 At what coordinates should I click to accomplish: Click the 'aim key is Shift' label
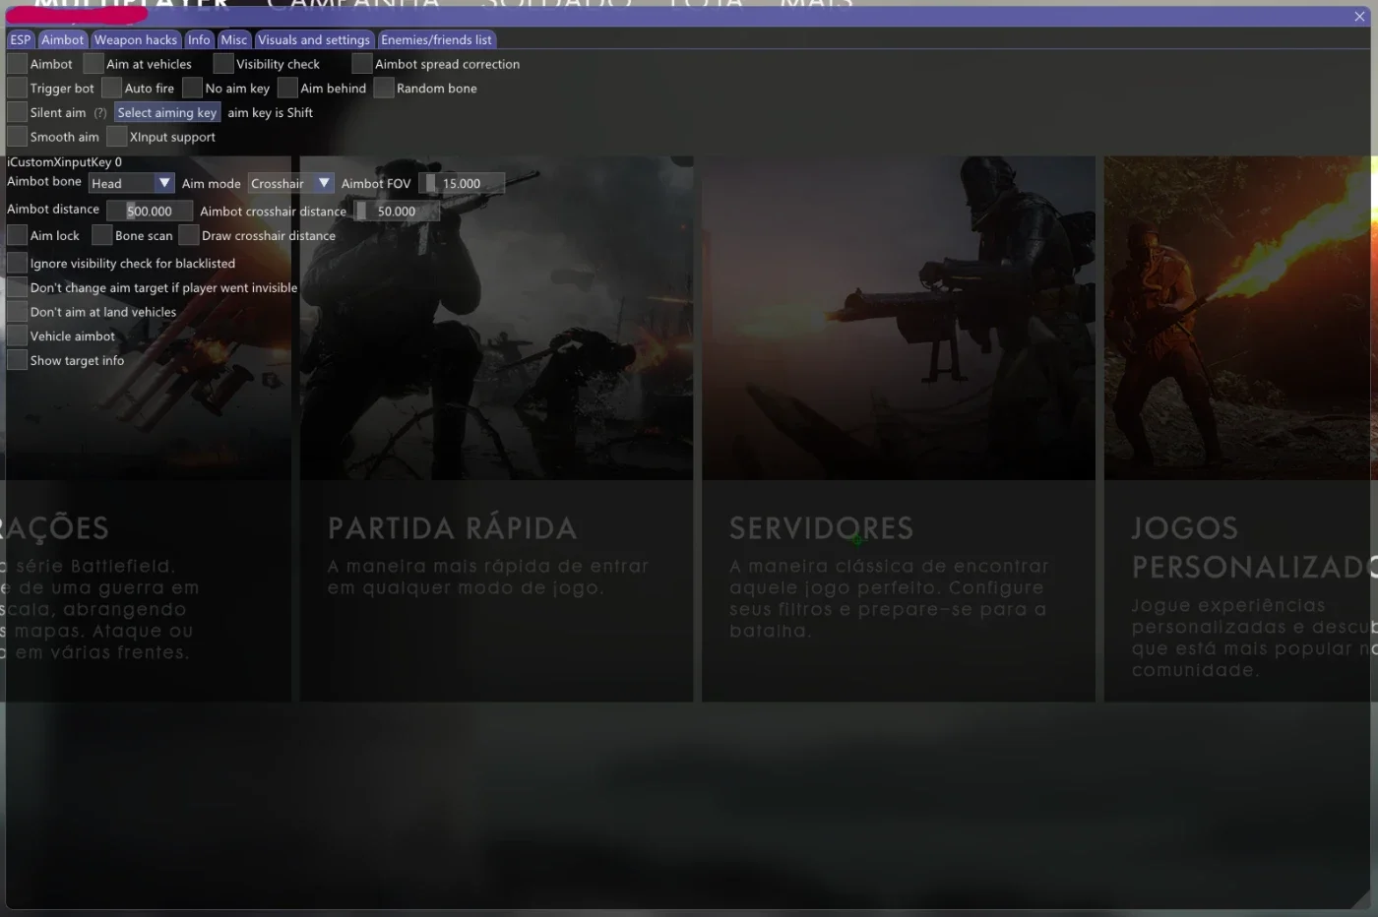pyautogui.click(x=271, y=113)
